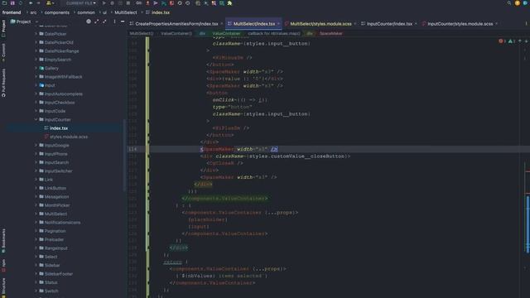The image size is (530, 298).
Task: Expand the Gallery folder
Action: pos(36,68)
